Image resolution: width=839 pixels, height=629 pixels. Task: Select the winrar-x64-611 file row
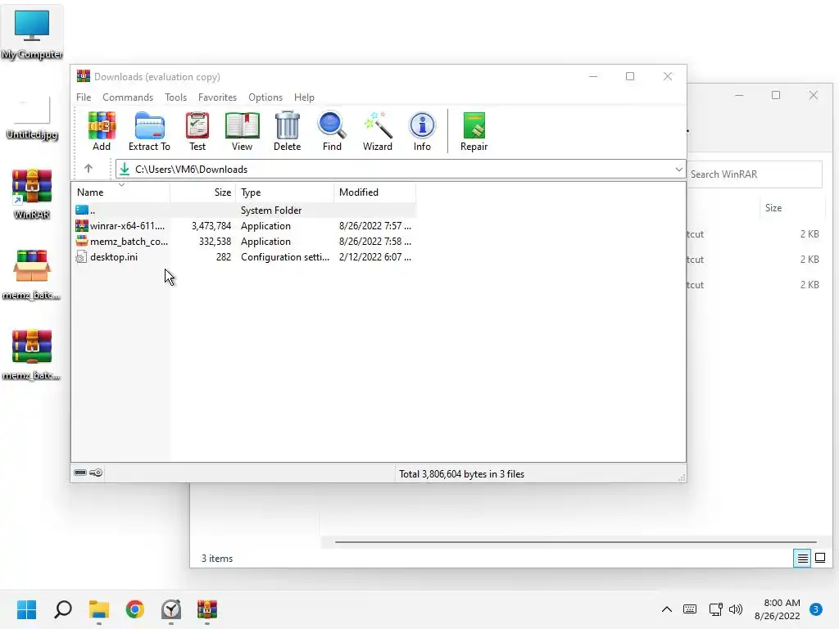click(244, 226)
